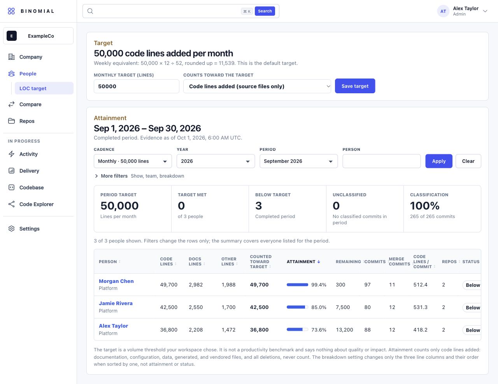The width and height of the screenshot is (498, 384).
Task: Open Alex Taylor's profile link in the table
Action: [x=113, y=326]
